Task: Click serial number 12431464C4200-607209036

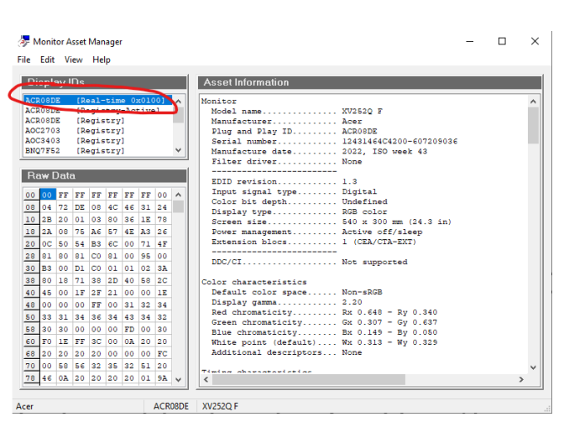Action: click(x=399, y=142)
